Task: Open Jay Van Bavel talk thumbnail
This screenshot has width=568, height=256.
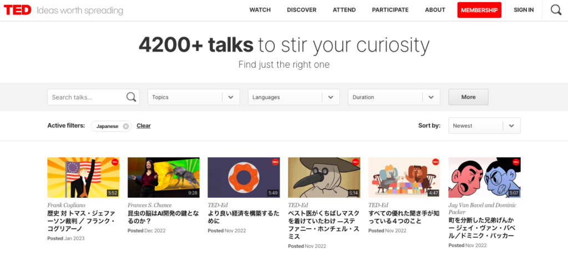Action: pos(484,177)
